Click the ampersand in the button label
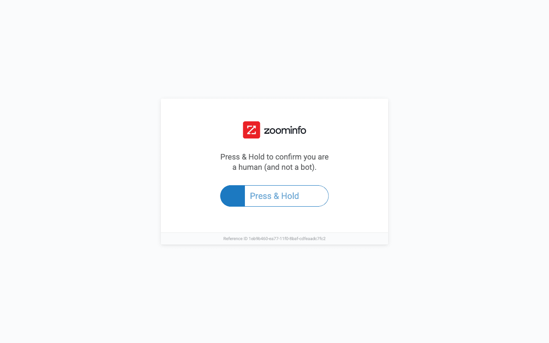The height and width of the screenshot is (343, 549). (276, 196)
